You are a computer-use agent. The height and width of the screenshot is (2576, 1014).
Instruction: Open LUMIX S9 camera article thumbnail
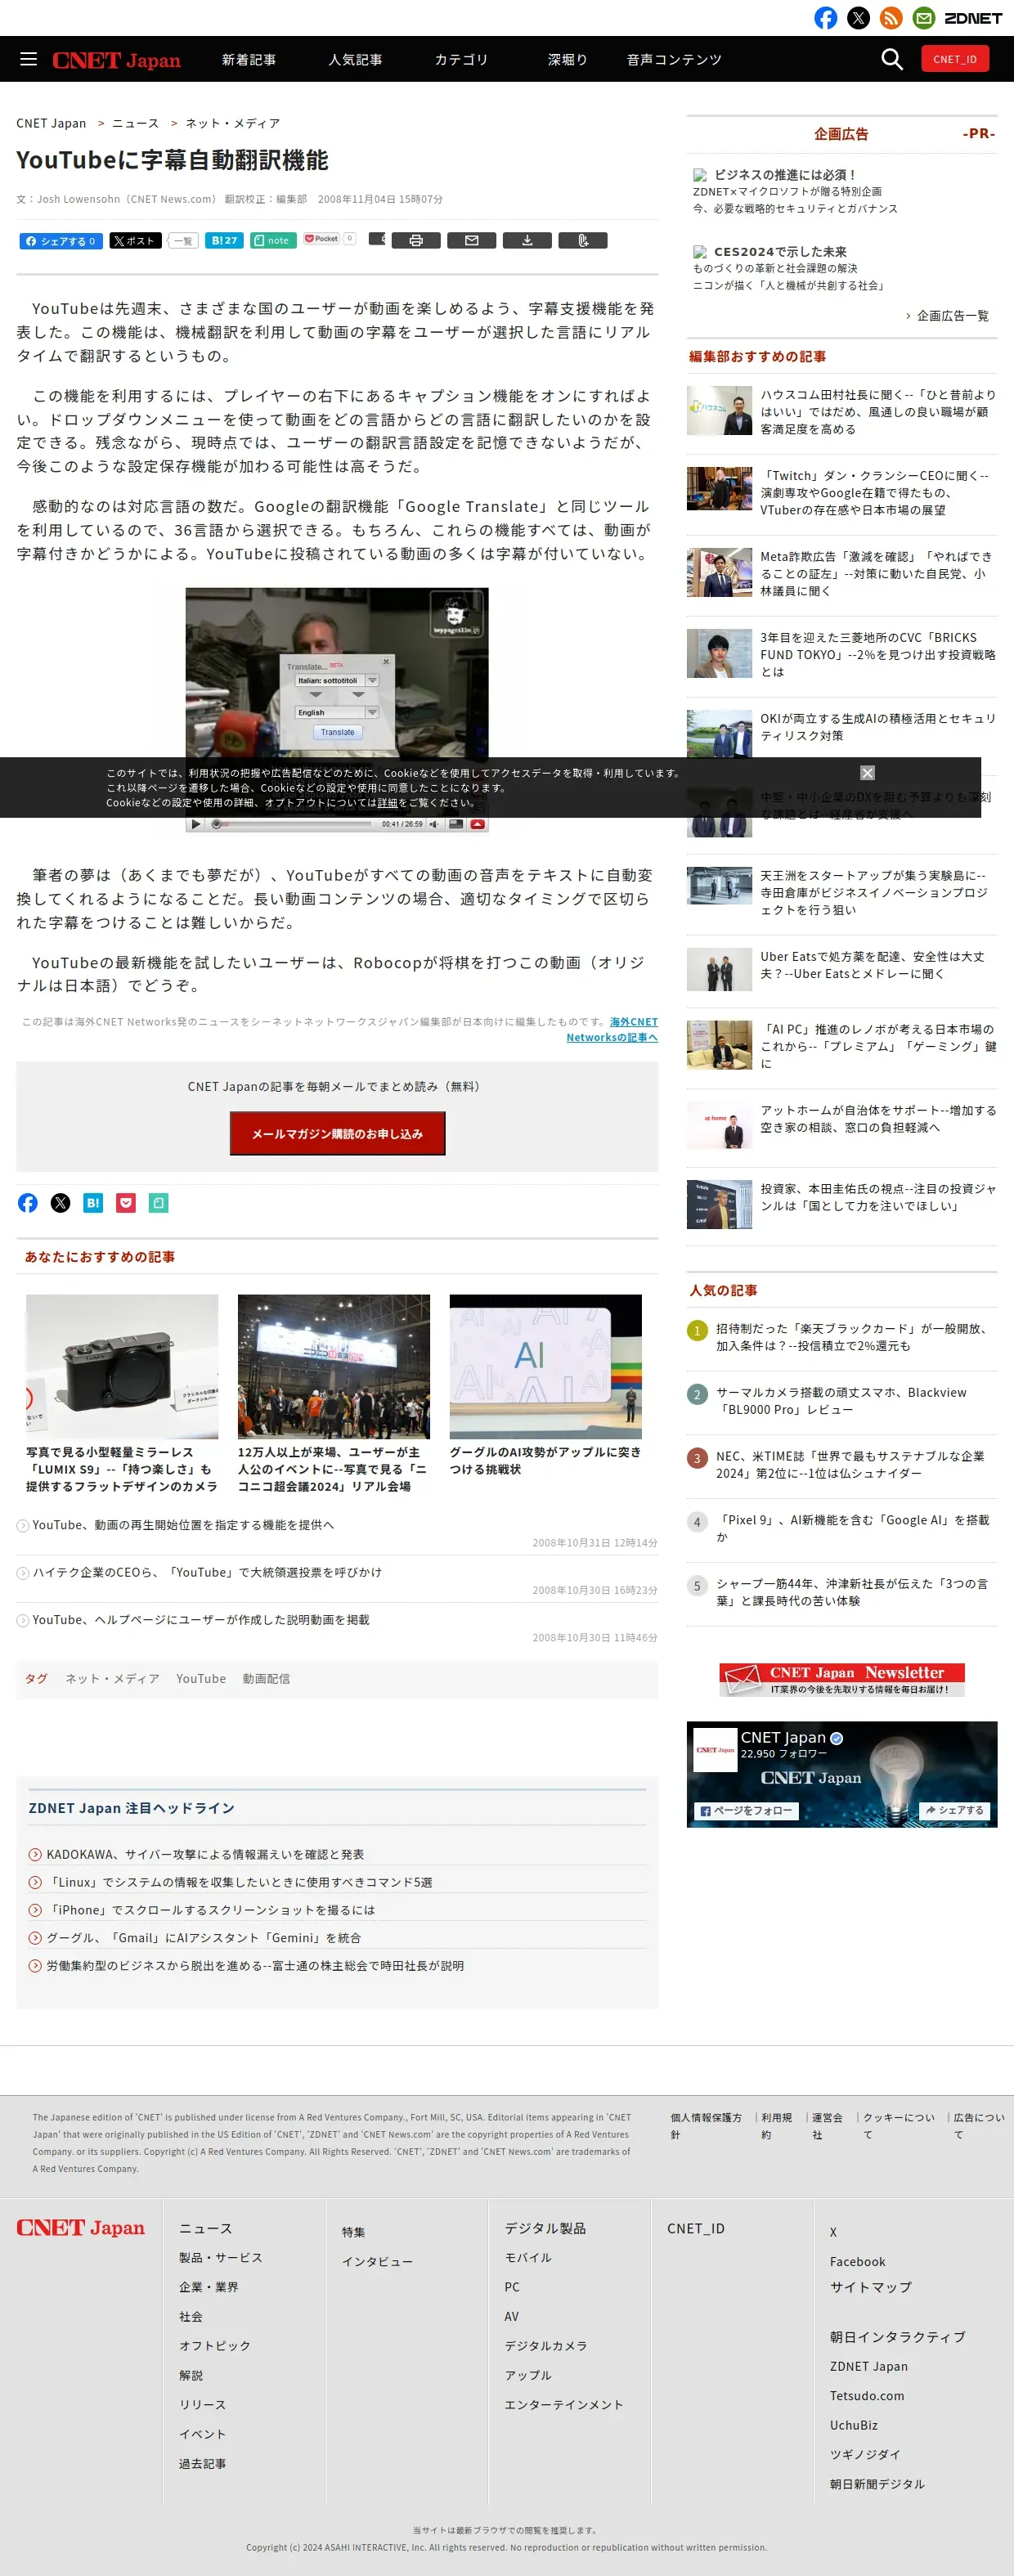122,1366
